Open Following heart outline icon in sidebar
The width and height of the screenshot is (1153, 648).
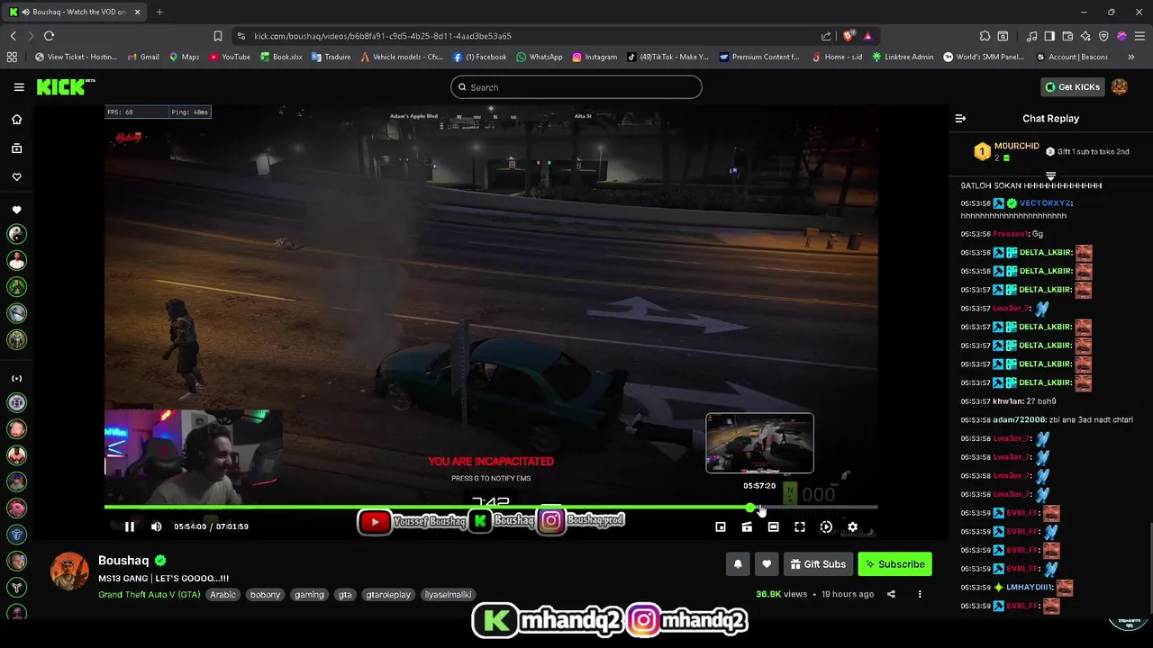pos(16,176)
